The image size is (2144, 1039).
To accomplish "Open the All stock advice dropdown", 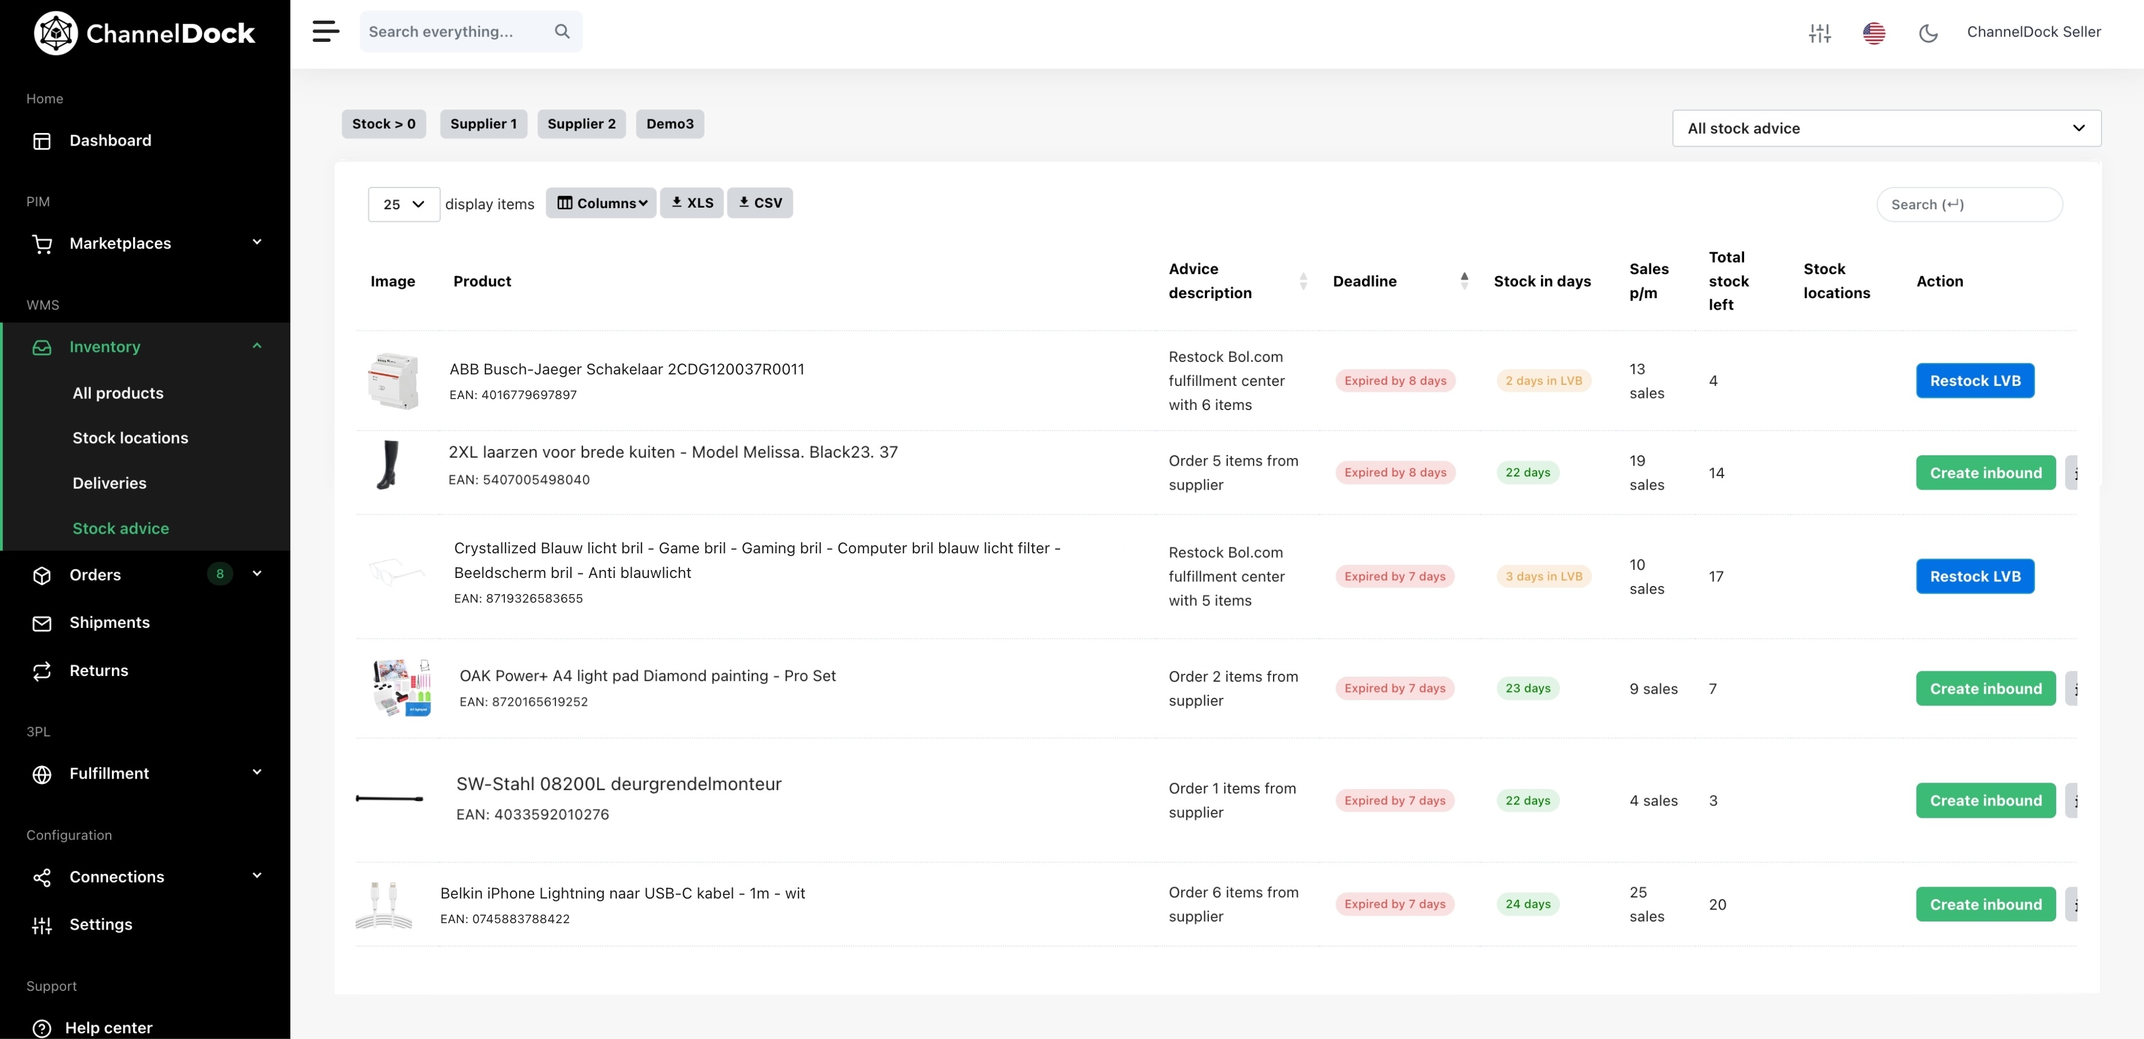I will (x=1886, y=128).
